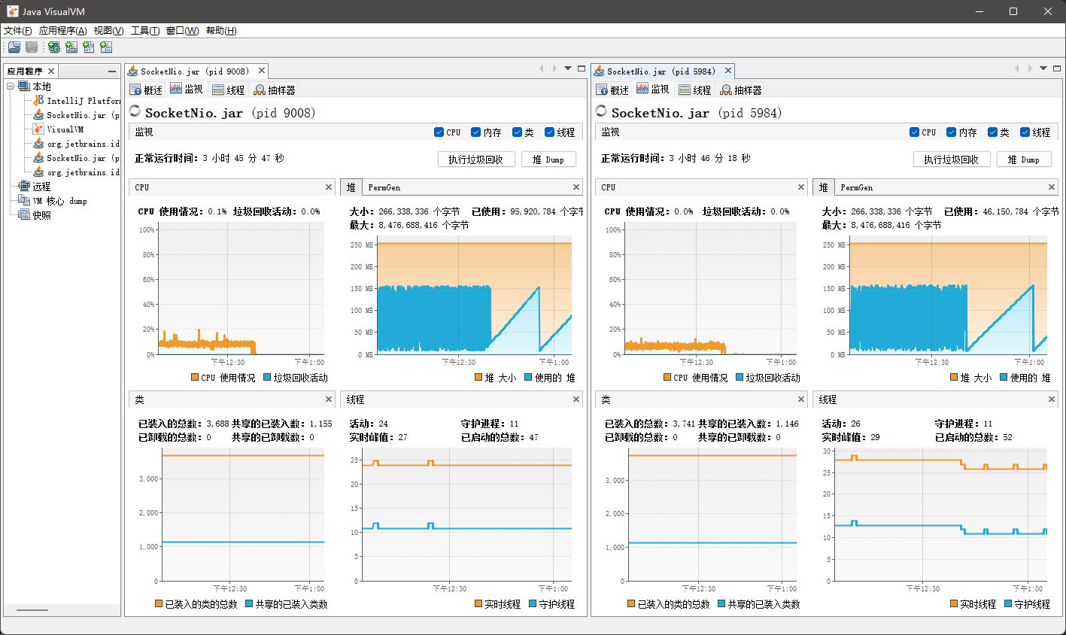Close the 堆 chart panel in pid 5984

pos(1052,187)
